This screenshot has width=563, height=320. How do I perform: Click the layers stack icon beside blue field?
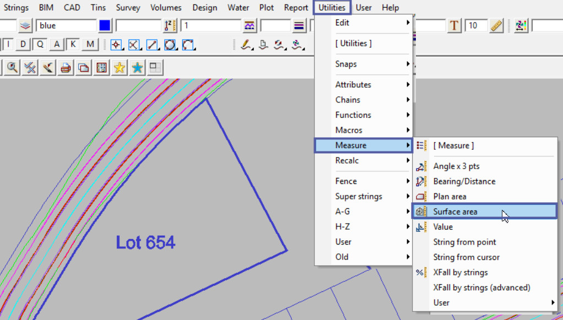point(25,25)
